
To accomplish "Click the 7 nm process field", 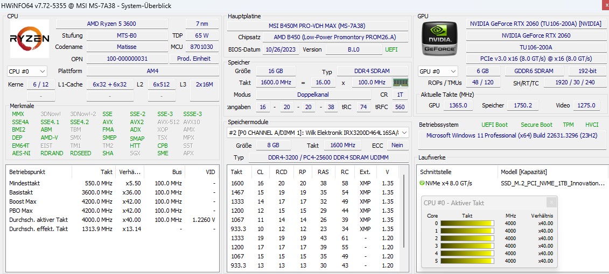I will pos(202,24).
